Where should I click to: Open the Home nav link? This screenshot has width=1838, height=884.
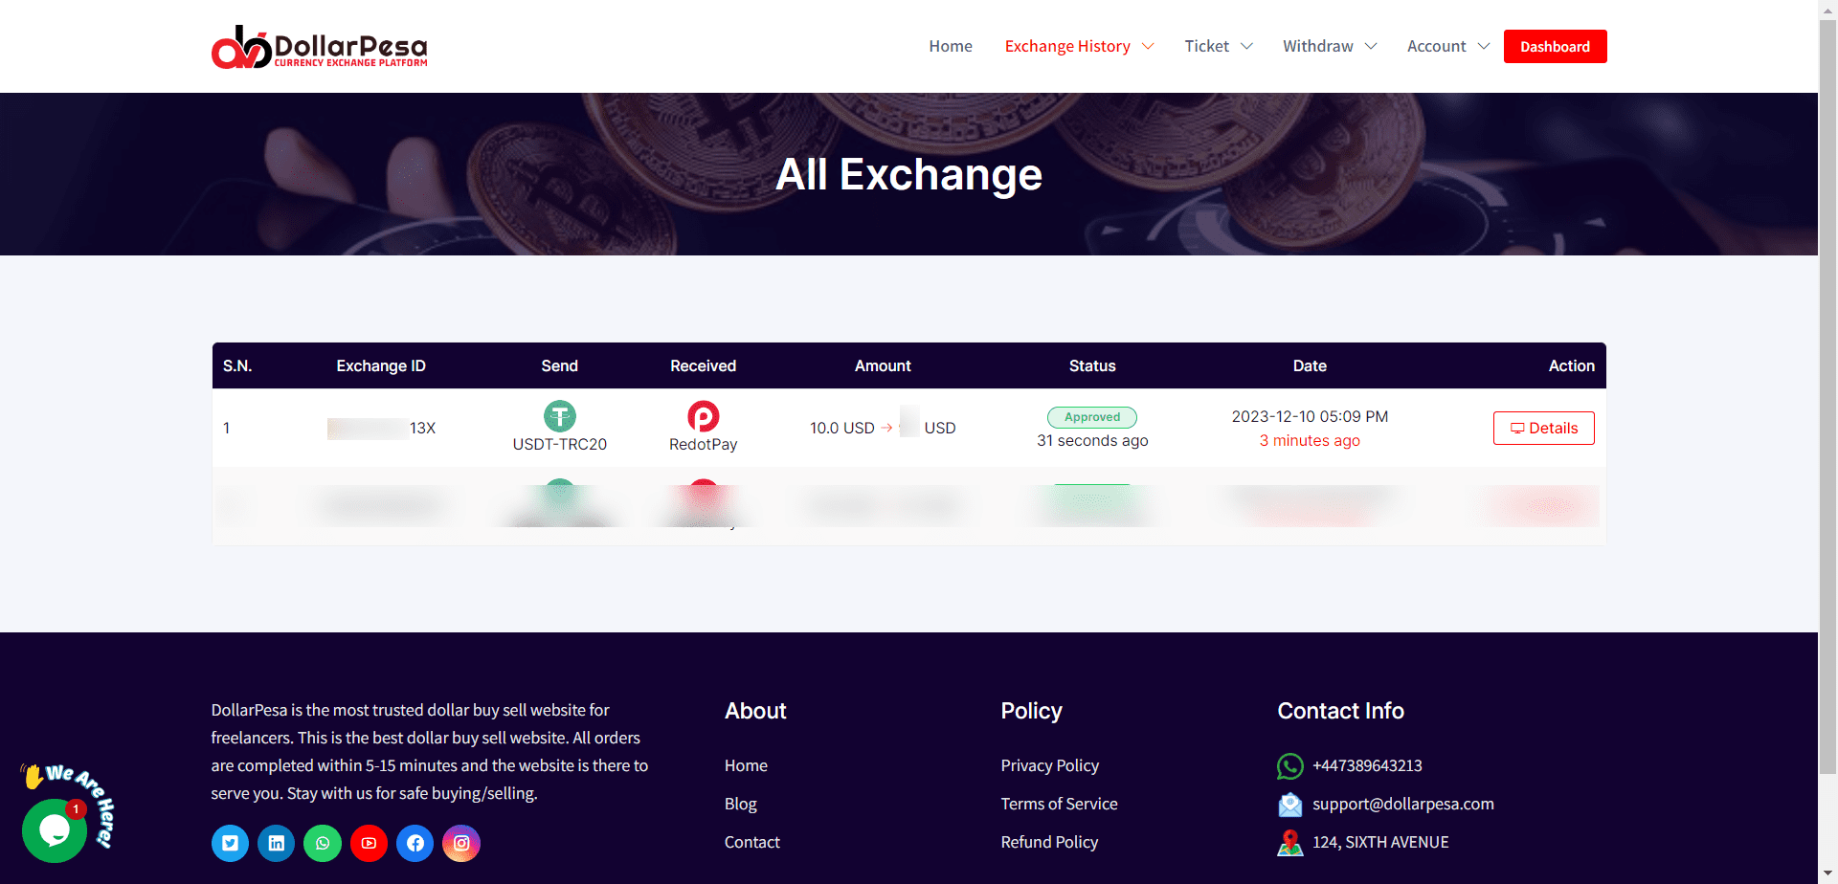951,46
